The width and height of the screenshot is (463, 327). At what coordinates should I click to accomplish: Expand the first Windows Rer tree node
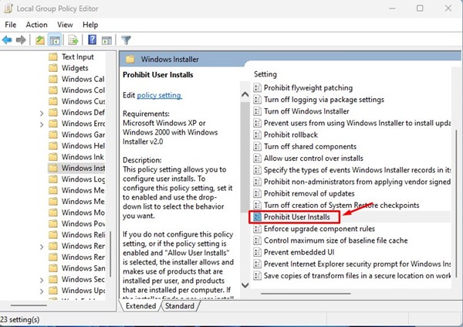42,247
